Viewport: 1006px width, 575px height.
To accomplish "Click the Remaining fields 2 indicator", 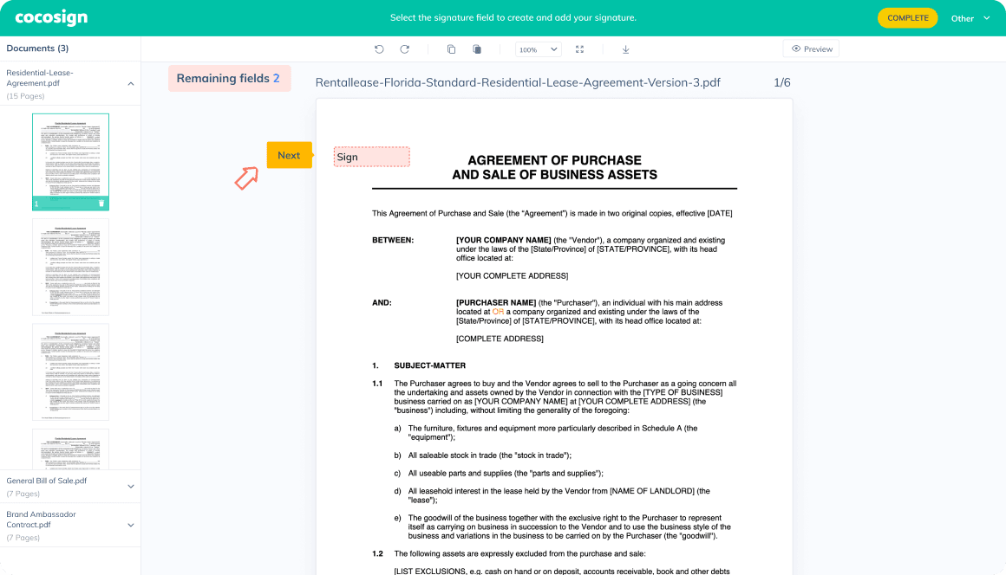I will point(229,79).
